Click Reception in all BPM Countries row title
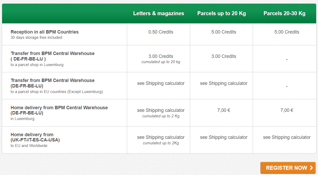The image size is (318, 175). (45, 32)
